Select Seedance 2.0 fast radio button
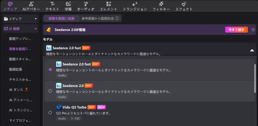Screen dimensions: 258x126 coord(50,70)
